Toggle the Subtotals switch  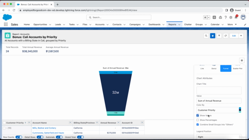coord(59,137)
